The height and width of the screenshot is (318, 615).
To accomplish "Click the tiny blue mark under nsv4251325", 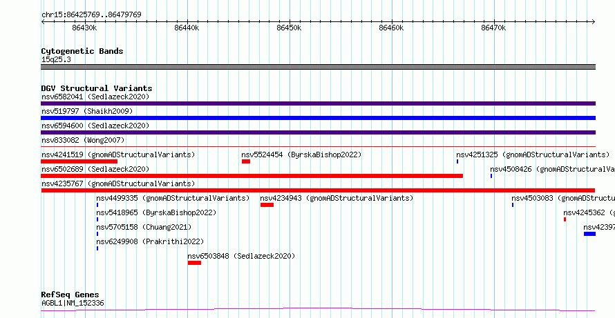I will click(457, 161).
